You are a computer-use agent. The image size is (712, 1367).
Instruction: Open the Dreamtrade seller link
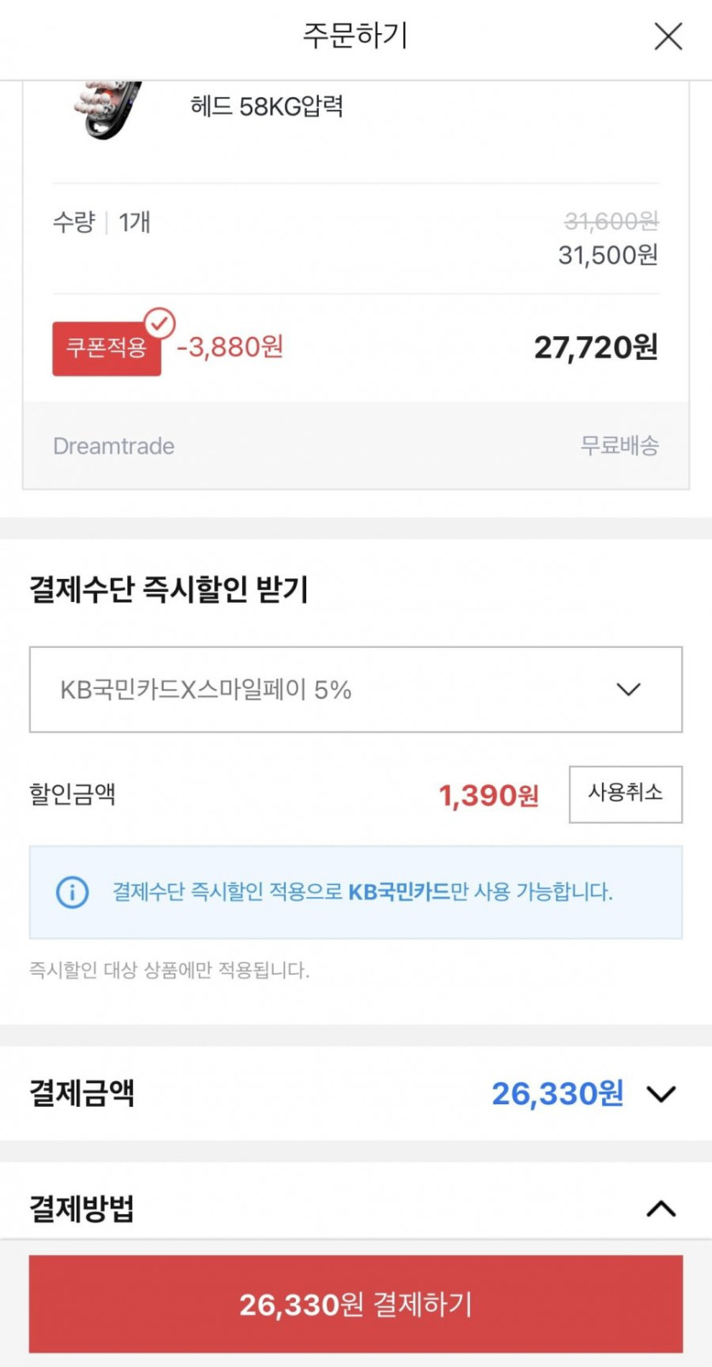tap(113, 446)
